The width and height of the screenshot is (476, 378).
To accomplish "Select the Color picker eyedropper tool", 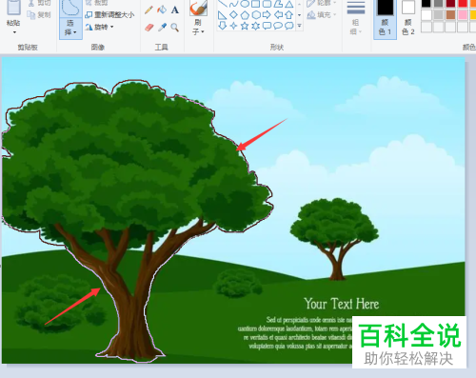I will point(162,28).
